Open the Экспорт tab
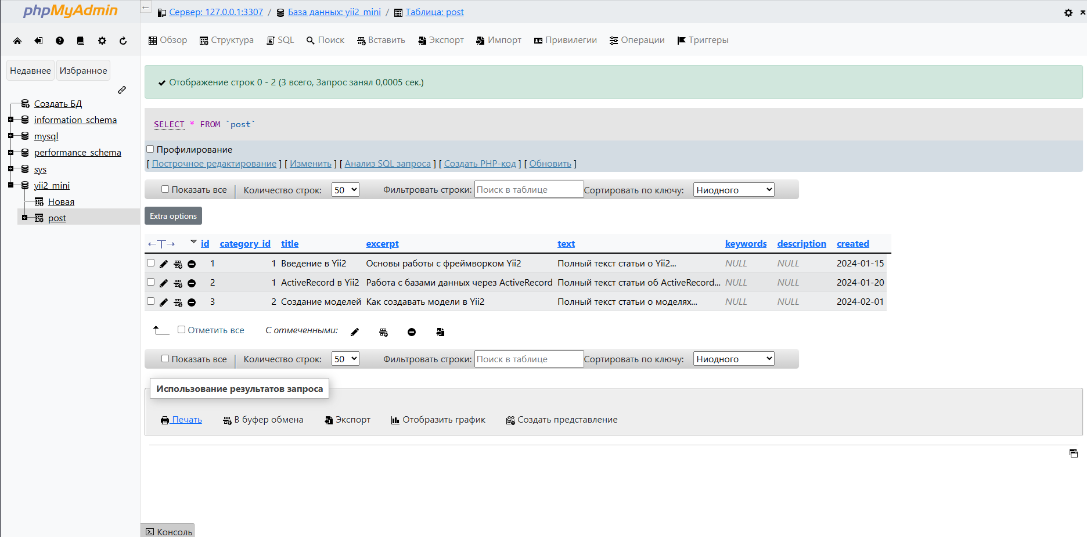 point(441,40)
